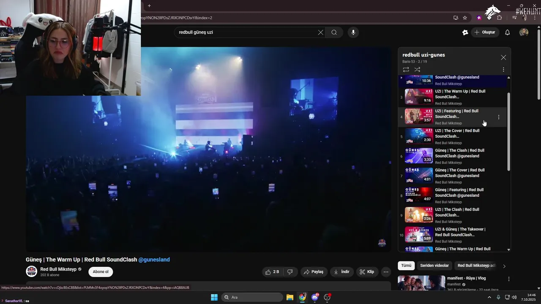Open options for manifest Rüya Vlog suggestion

point(509,279)
